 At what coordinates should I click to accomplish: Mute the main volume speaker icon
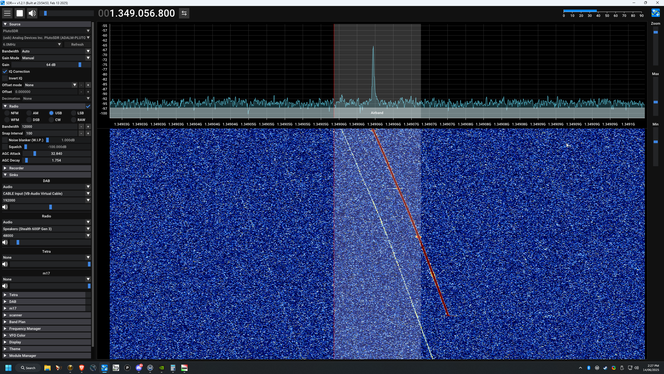(32, 13)
